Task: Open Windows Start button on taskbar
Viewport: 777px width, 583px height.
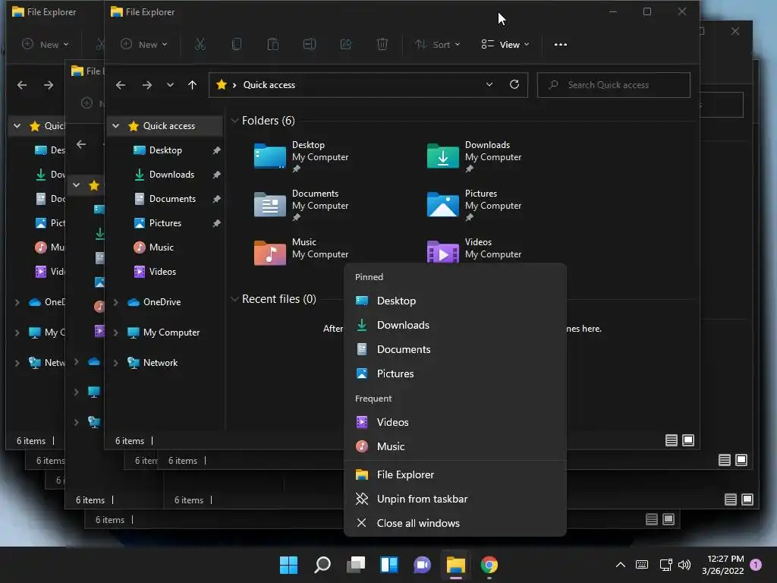Action: (289, 565)
